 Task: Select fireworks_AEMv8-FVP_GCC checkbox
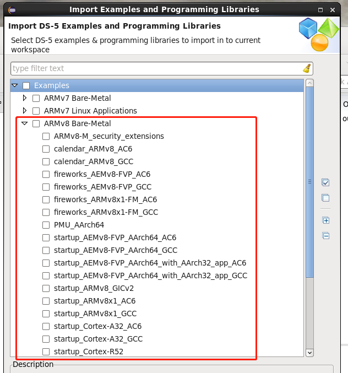pyautogui.click(x=46, y=187)
